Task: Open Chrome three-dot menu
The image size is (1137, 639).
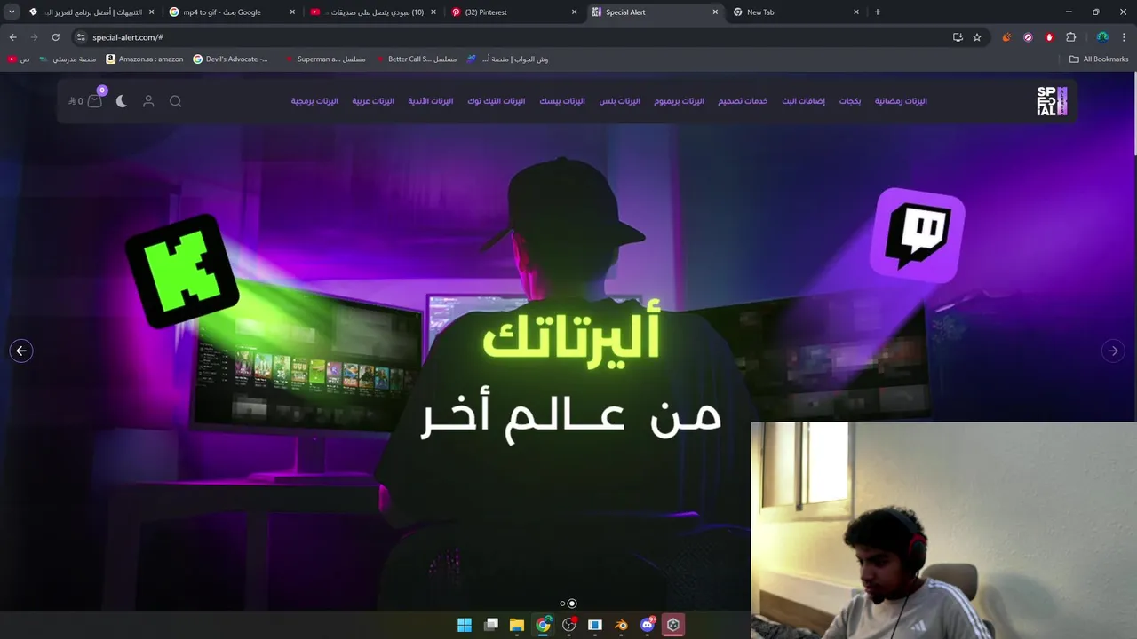Action: click(x=1125, y=37)
